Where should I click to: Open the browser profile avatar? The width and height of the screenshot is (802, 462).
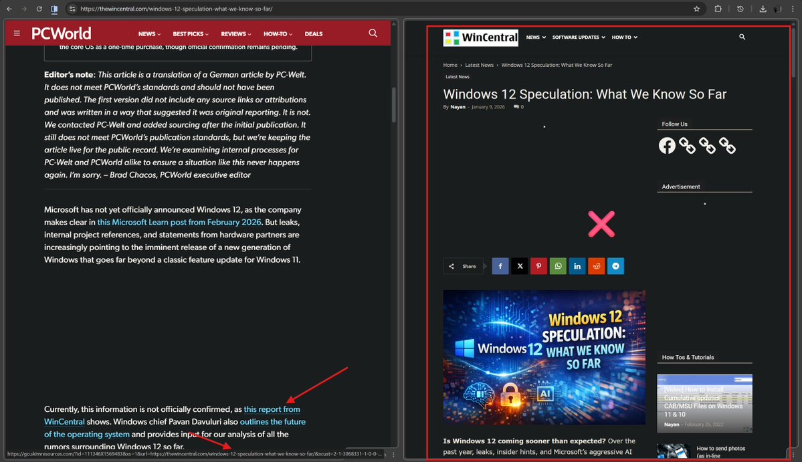tap(777, 9)
